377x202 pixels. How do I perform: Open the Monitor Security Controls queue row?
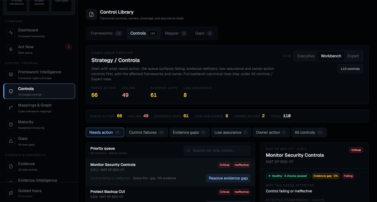coord(170,172)
